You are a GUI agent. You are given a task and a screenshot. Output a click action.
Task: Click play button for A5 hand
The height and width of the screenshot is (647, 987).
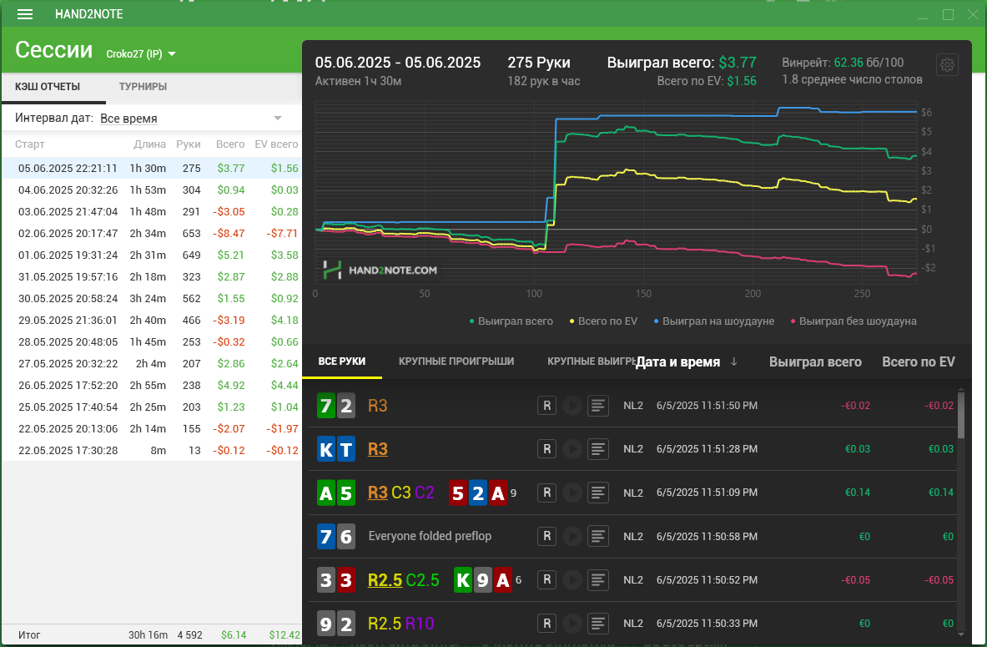572,493
